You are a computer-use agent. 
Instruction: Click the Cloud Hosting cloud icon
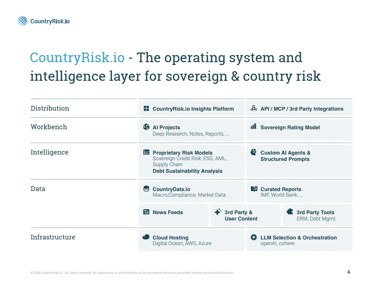click(x=146, y=237)
